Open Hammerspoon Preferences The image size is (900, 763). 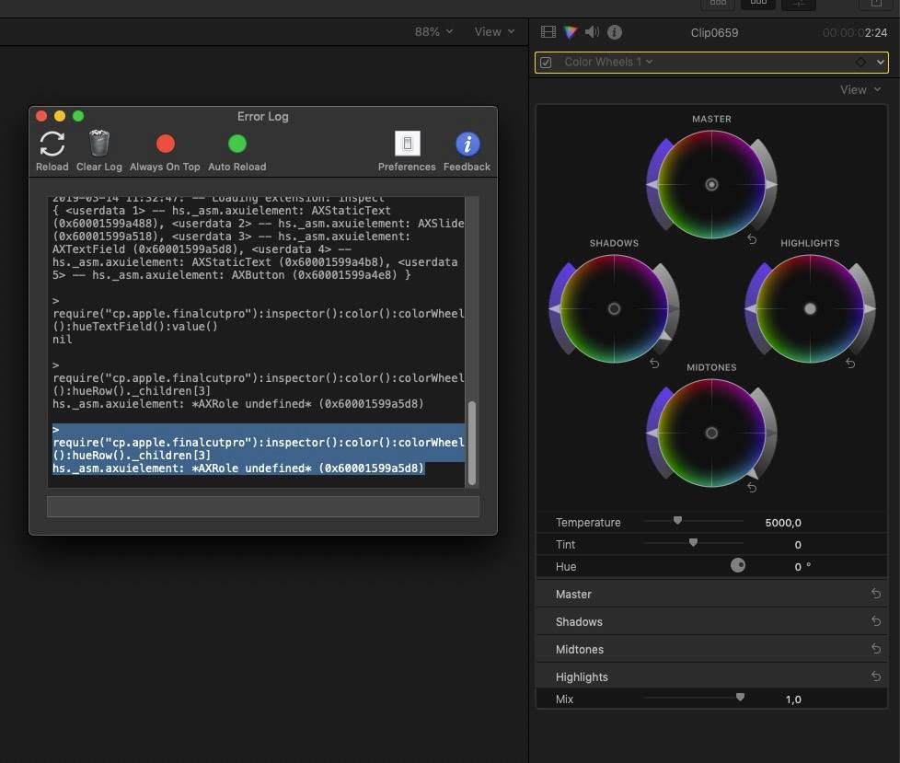[406, 145]
